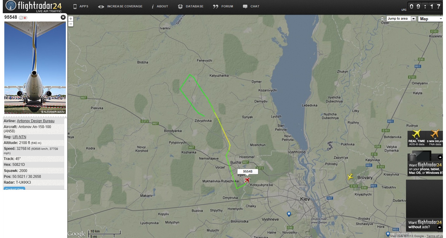Select the yellow plane near Brovary

350,177
